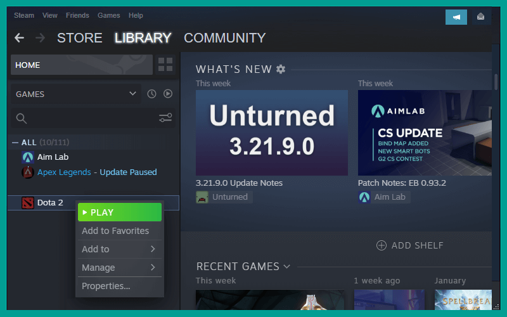Show ready-to-play games play-circle icon
507x317 pixels.
pos(168,94)
